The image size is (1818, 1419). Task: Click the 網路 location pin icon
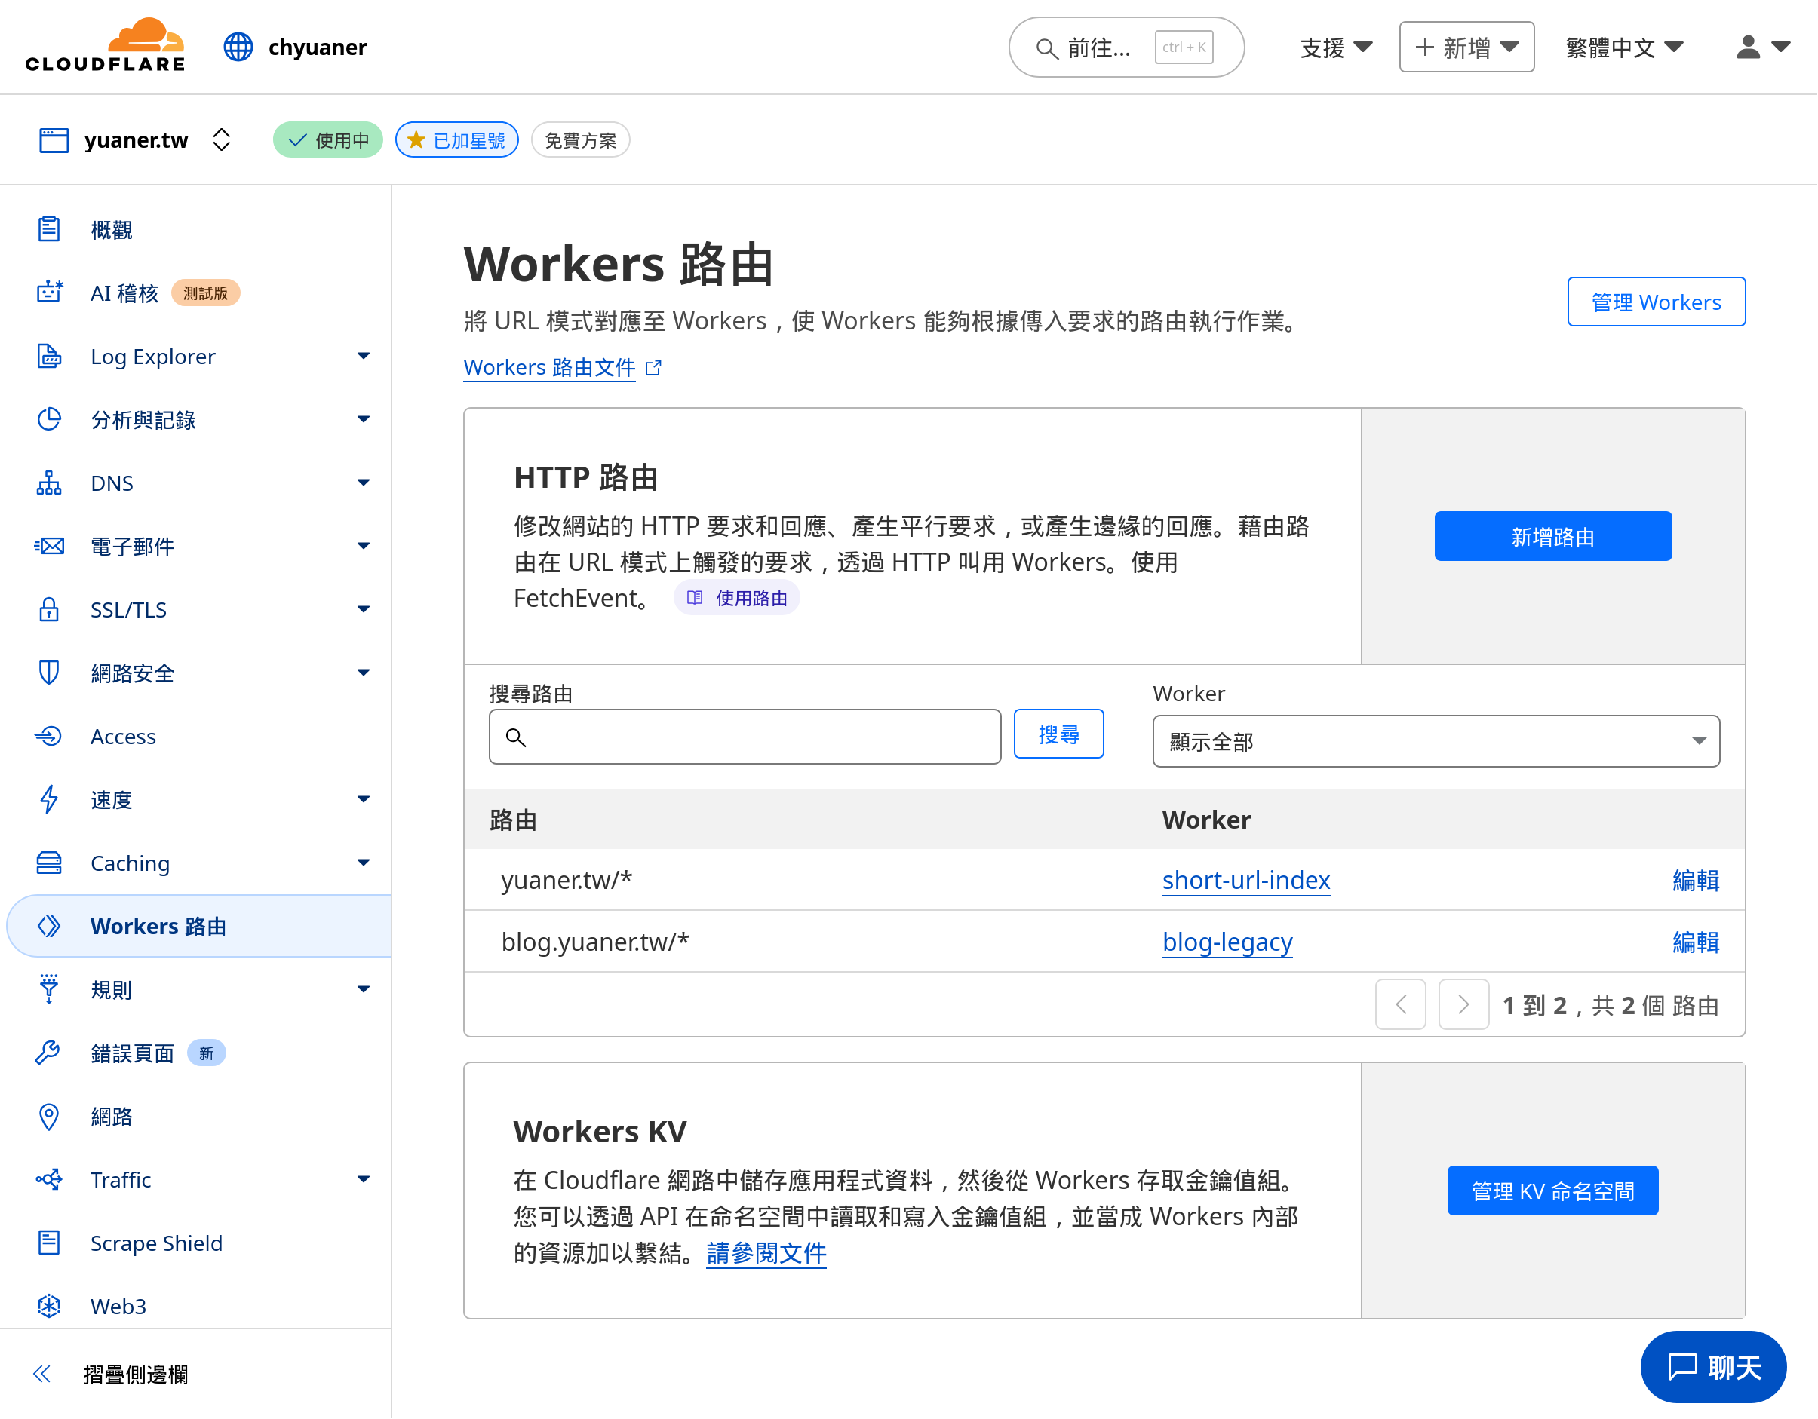(49, 1116)
